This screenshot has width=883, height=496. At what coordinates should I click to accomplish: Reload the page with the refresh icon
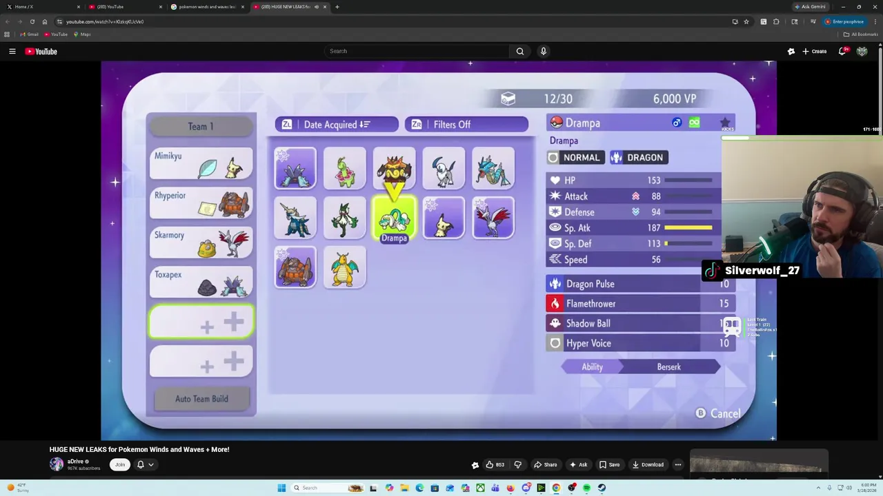tap(32, 21)
